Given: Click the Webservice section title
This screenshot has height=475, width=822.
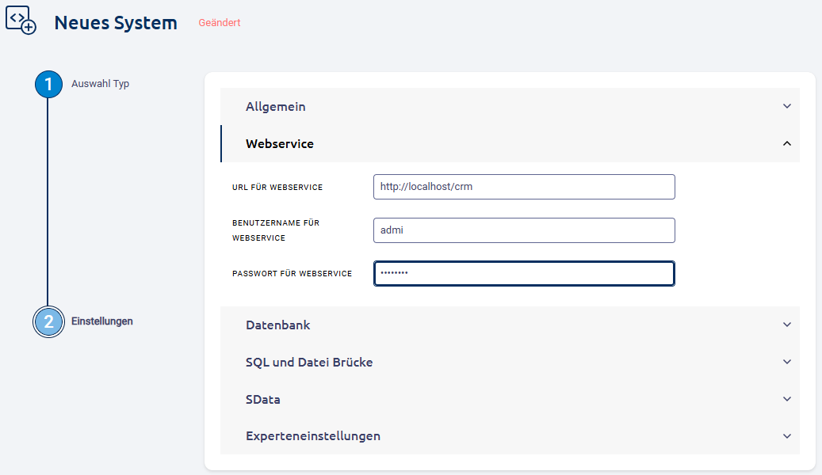Looking at the screenshot, I should pyautogui.click(x=279, y=144).
